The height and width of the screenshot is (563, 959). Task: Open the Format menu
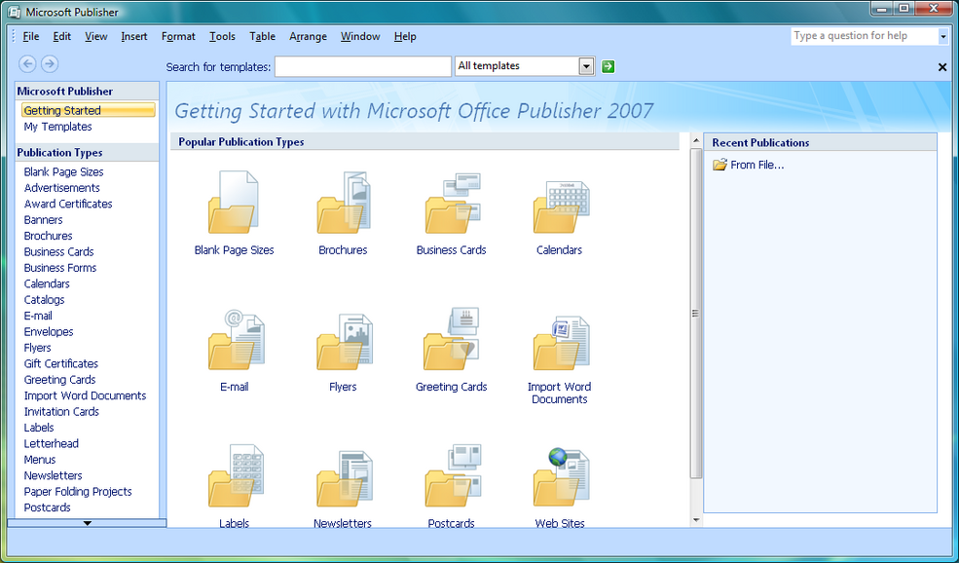tap(178, 37)
